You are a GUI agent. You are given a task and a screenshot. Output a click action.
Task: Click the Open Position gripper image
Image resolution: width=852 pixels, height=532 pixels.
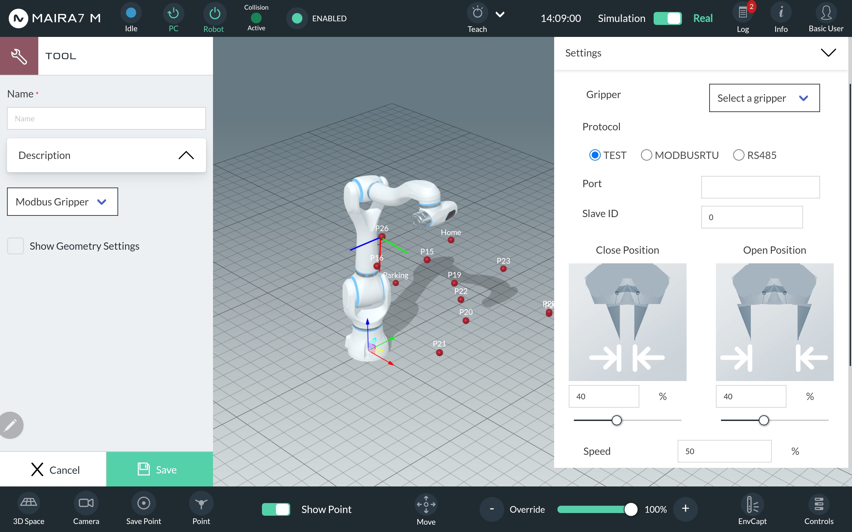tap(774, 322)
